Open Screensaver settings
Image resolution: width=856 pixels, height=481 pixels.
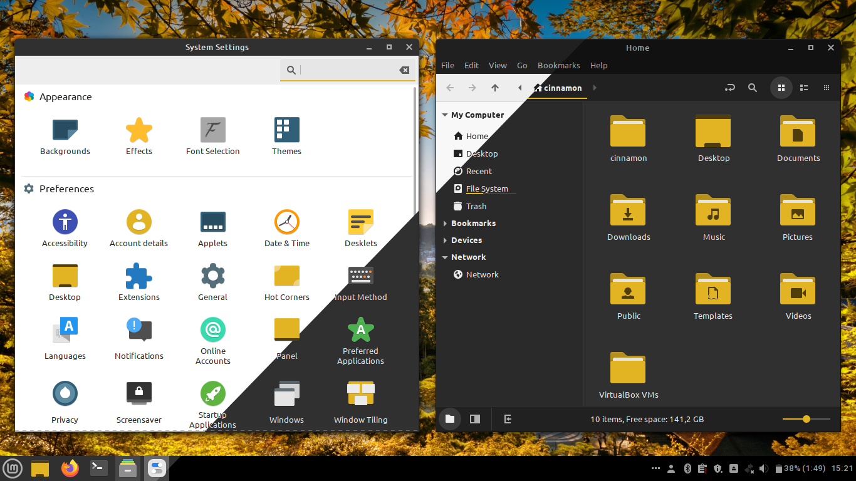tap(139, 403)
